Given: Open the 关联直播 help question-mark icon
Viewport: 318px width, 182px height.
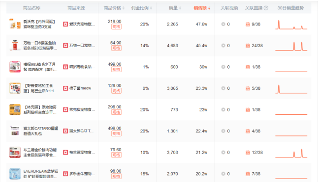Looking at the screenshot, I should [x=266, y=8].
